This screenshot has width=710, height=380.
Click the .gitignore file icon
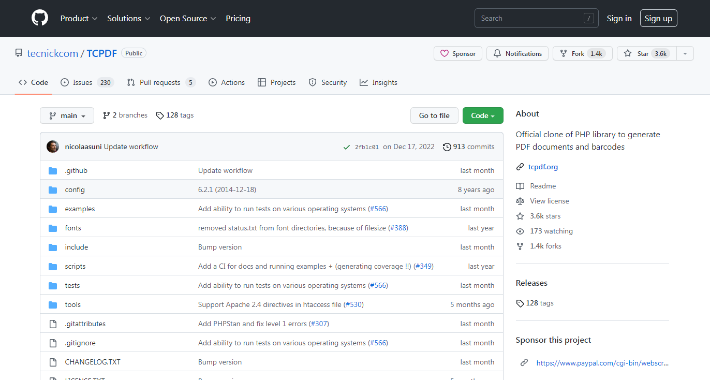[53, 343]
